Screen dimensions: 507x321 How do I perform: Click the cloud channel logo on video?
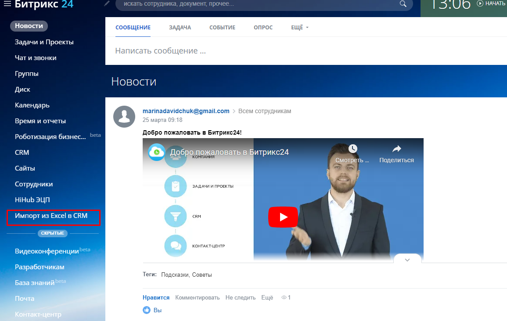(x=157, y=152)
